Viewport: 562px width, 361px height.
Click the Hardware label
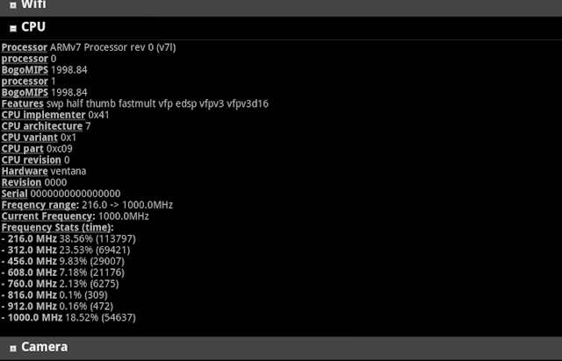click(x=25, y=172)
